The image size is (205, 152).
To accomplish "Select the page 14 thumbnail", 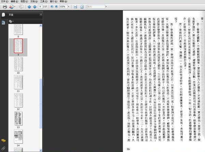I will (18, 137).
